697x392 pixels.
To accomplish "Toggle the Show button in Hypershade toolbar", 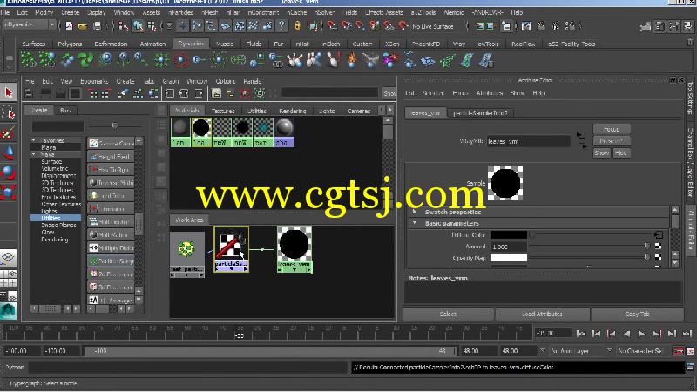I will 389,93.
